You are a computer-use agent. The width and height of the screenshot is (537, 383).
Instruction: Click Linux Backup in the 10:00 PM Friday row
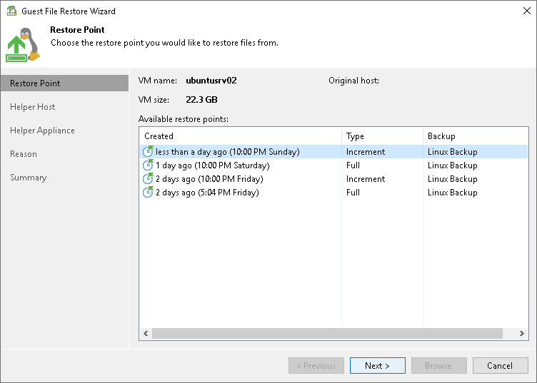[x=453, y=179]
